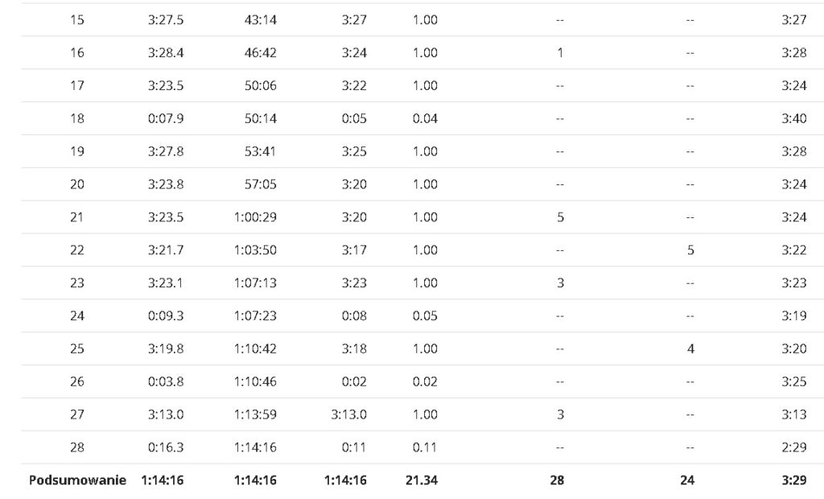Select lap 15 row number
Screen dimensions: 824x499
point(76,20)
